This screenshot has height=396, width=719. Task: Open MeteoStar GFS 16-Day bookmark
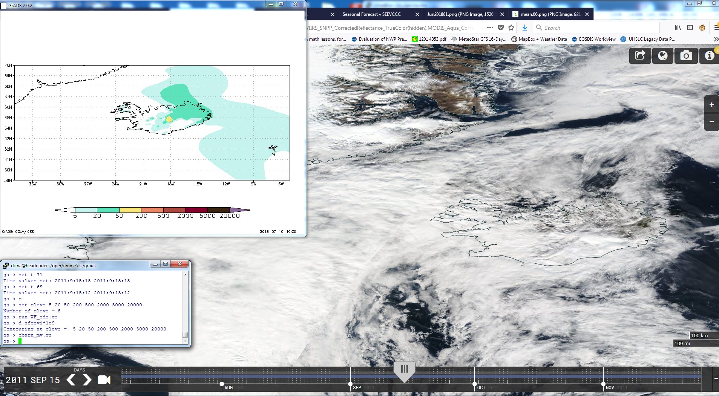[x=478, y=39]
